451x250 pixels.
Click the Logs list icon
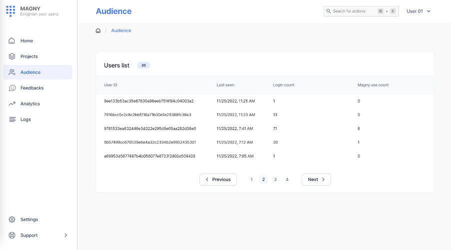[12, 119]
